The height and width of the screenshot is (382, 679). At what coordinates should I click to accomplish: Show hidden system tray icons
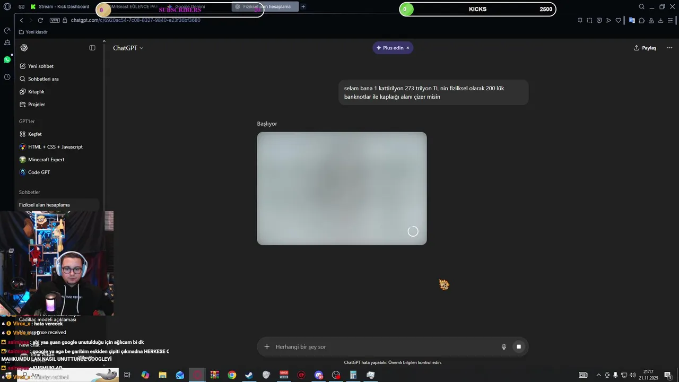[x=598, y=375]
